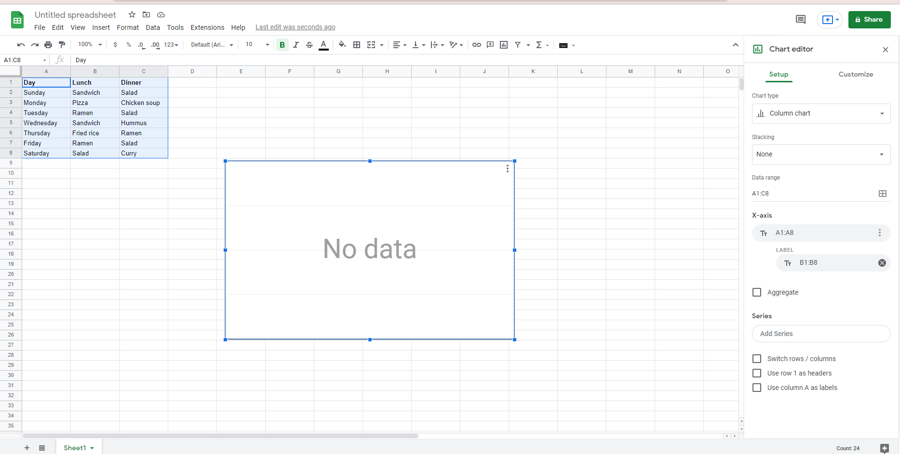900x454 pixels.
Task: Check Switch rows / columns
Action: coord(757,359)
